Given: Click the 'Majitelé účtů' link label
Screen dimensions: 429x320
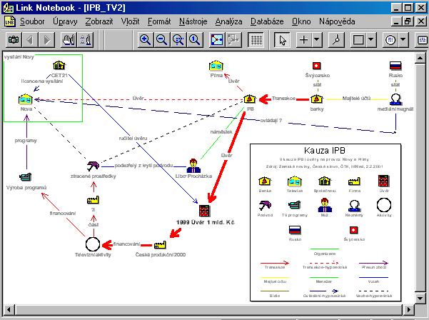Looking at the screenshot, I should point(356,99).
